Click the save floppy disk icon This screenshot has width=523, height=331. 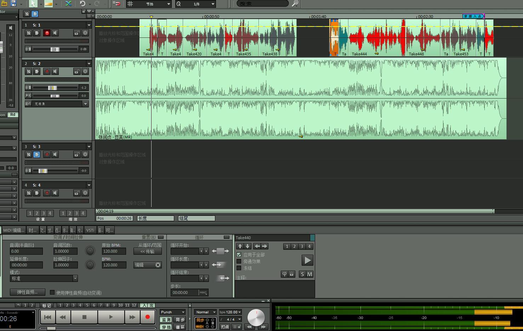pos(13,3)
